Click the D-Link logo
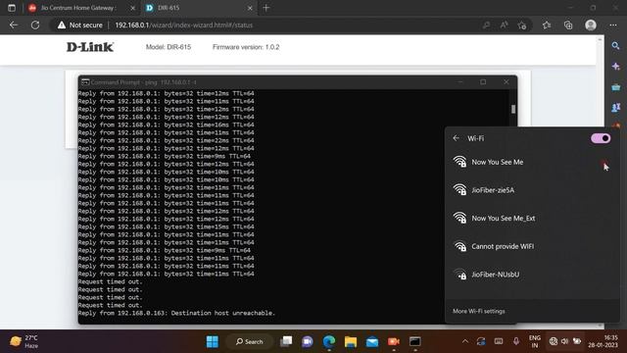The width and height of the screenshot is (627, 353). tap(90, 47)
